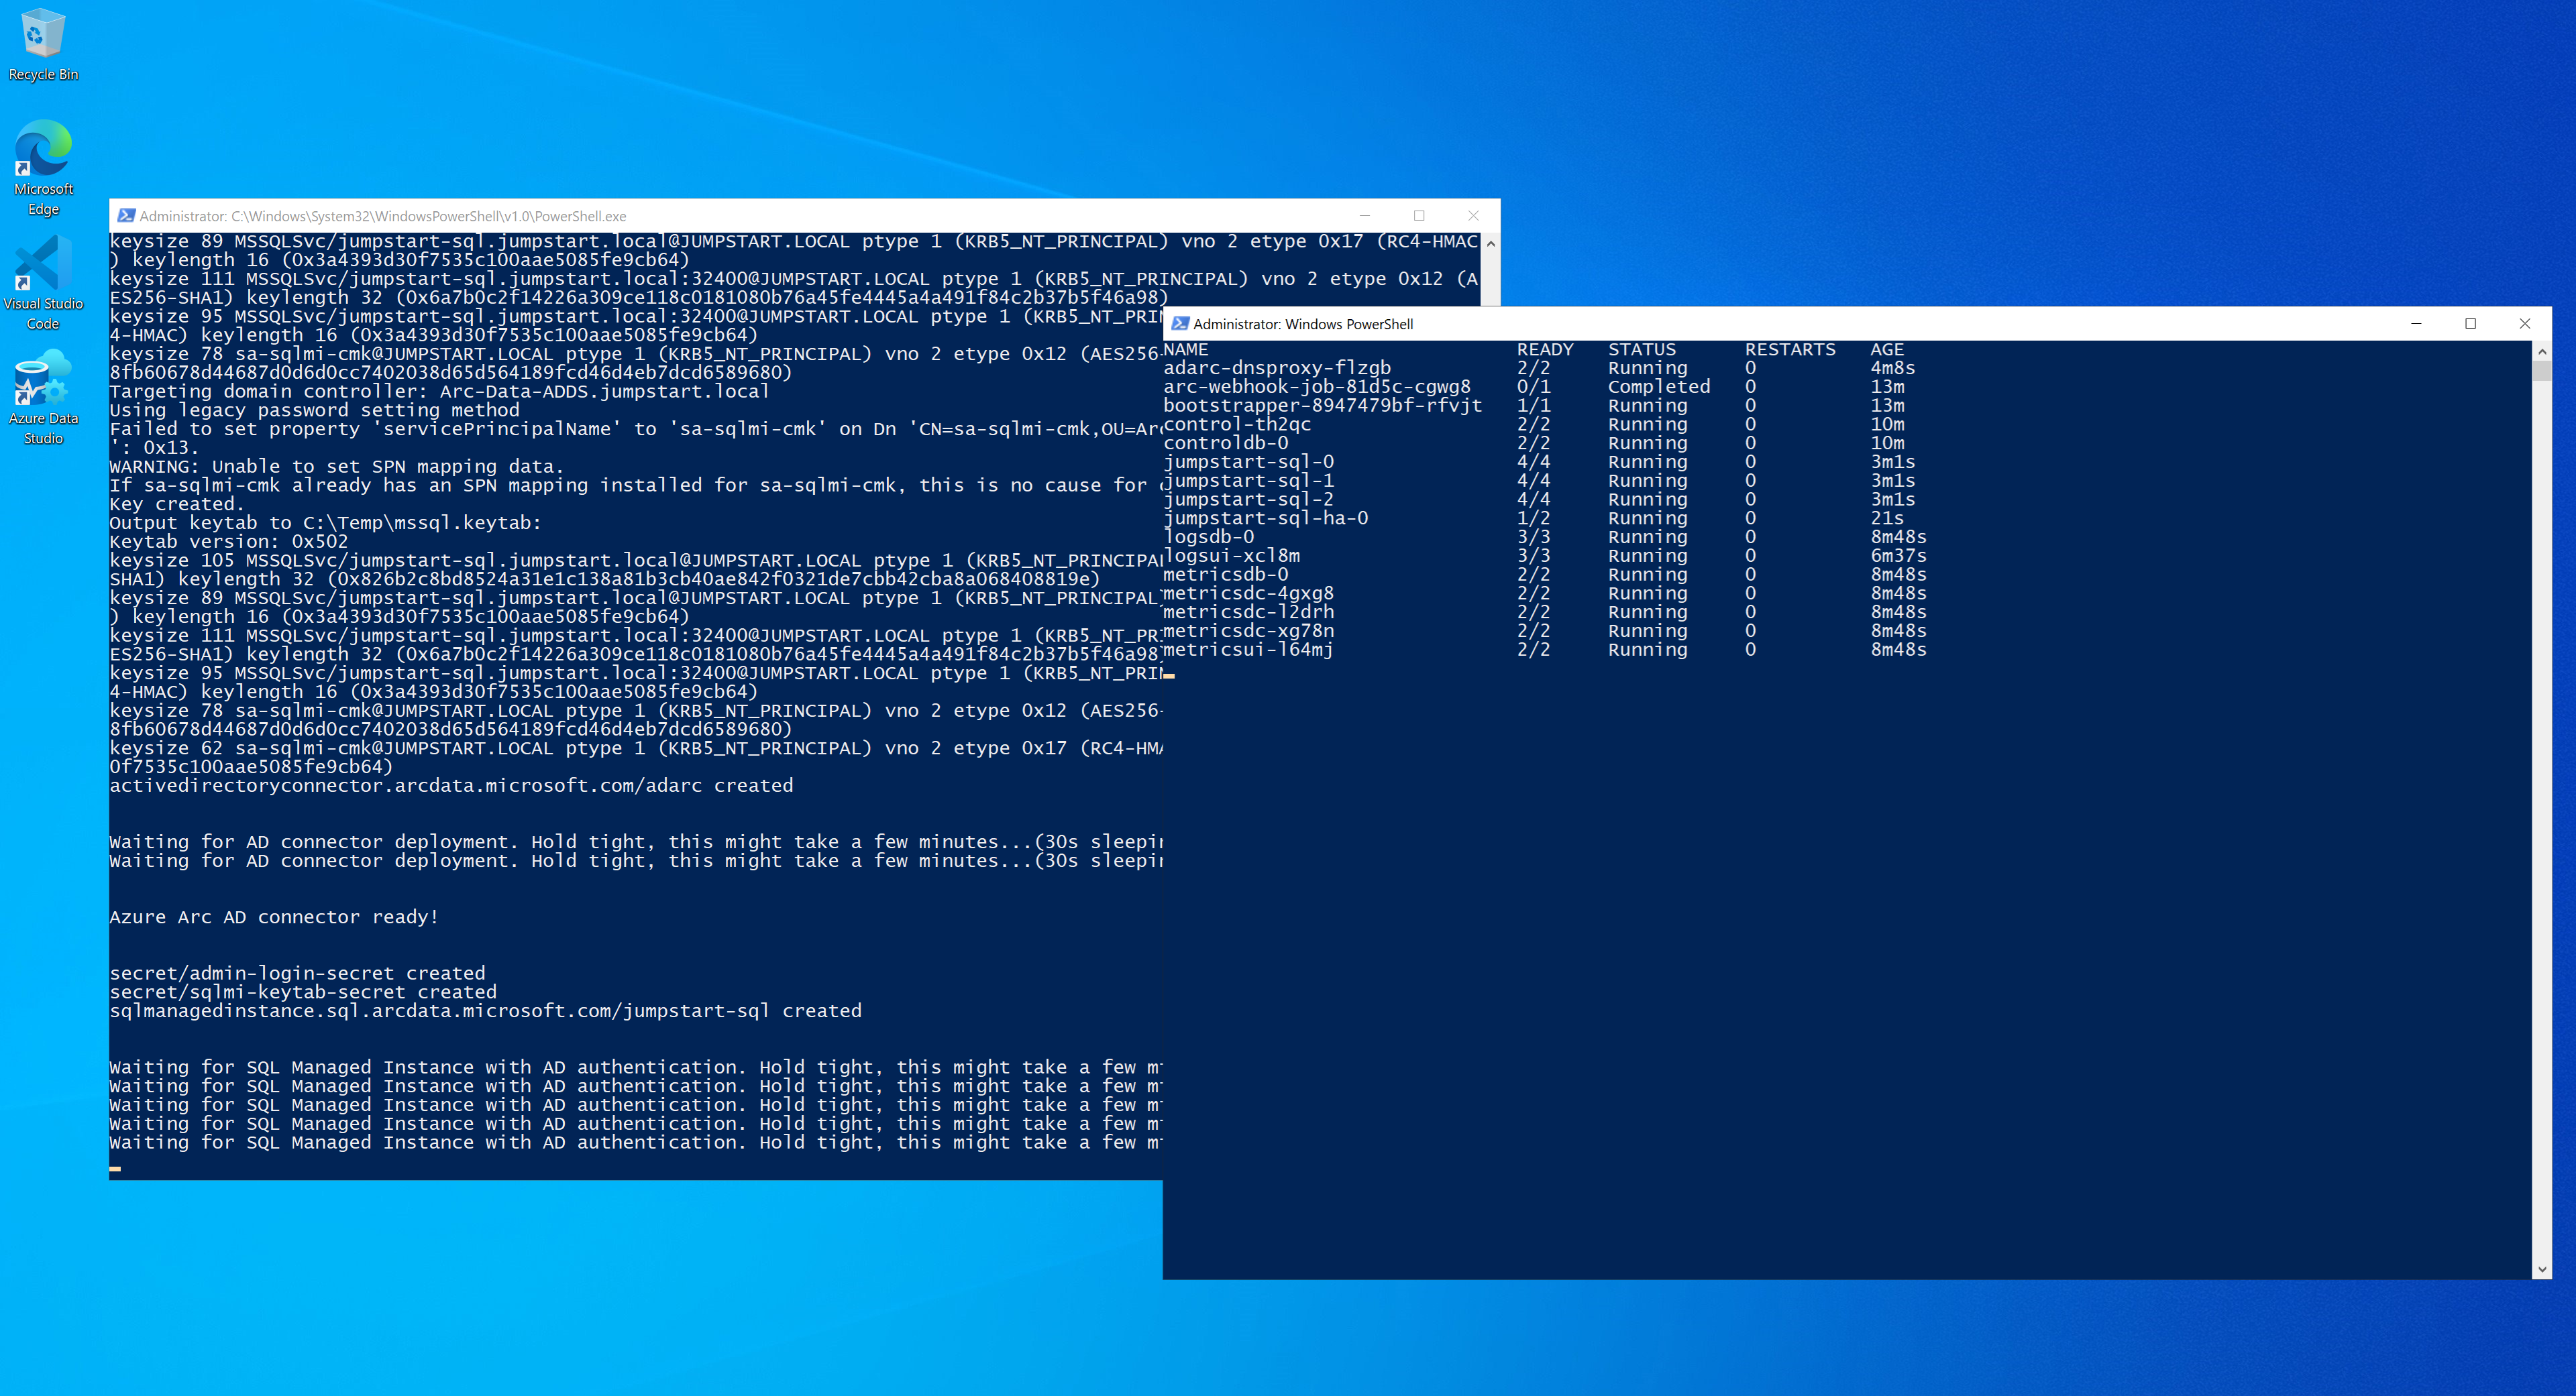Close the back PowerShell.exe window
Viewport: 2576px width, 1396px height.
(1473, 216)
